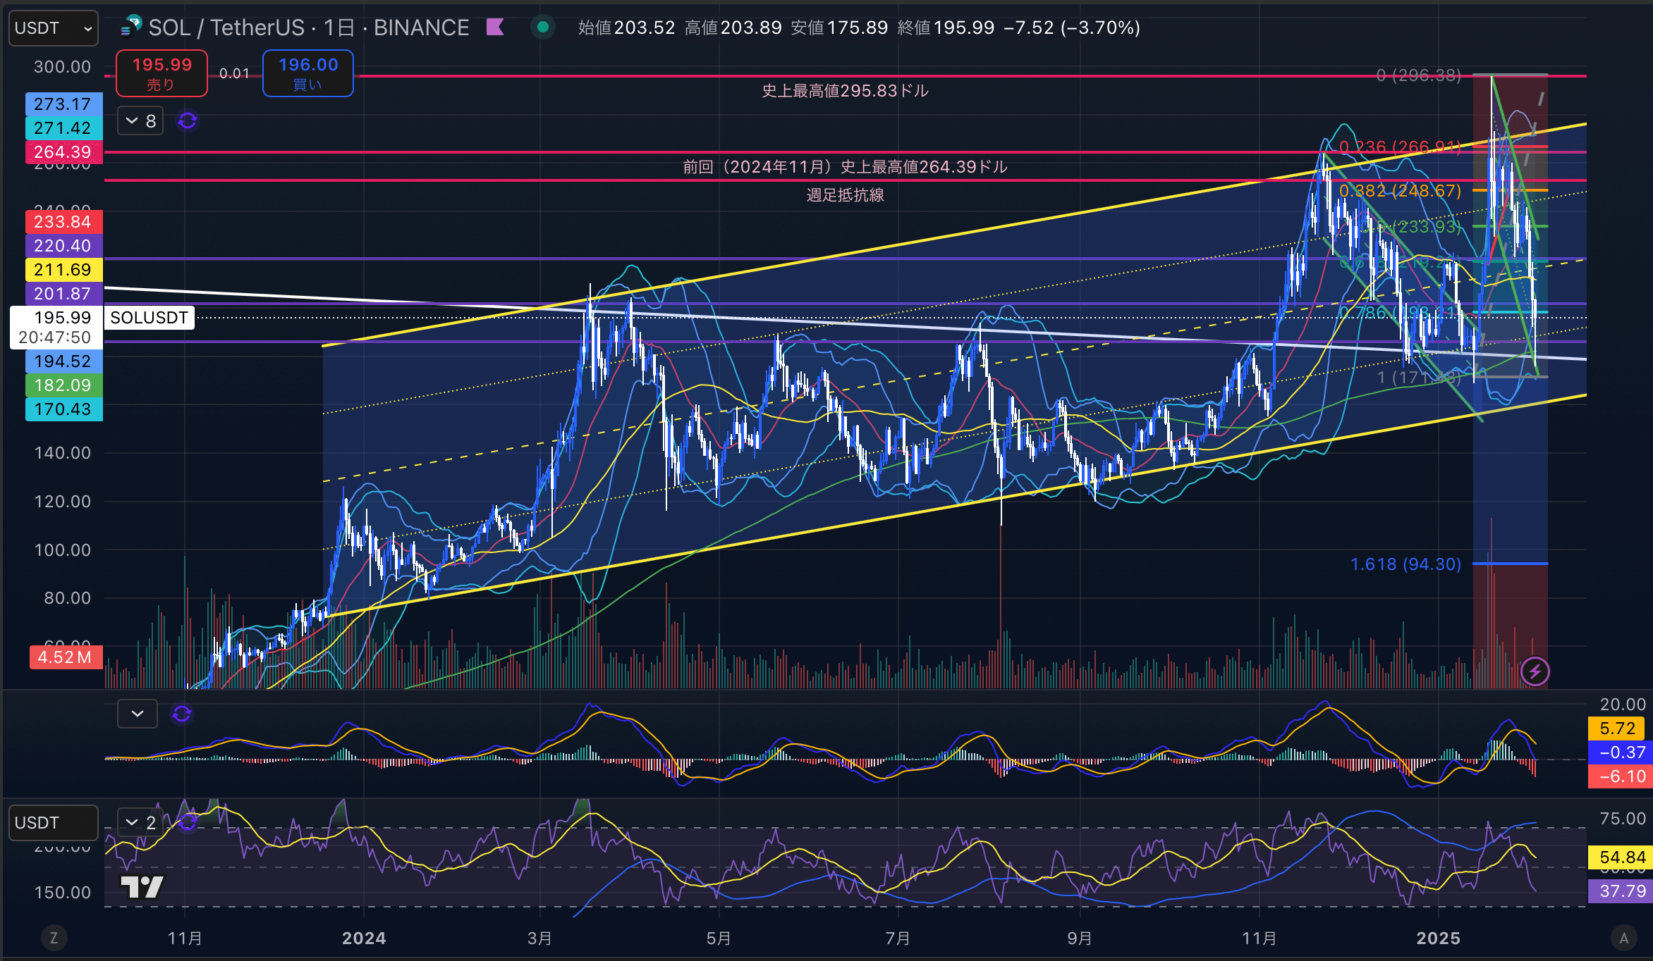
Task: Click the purple flag icon next to BINANCE
Action: tap(495, 27)
